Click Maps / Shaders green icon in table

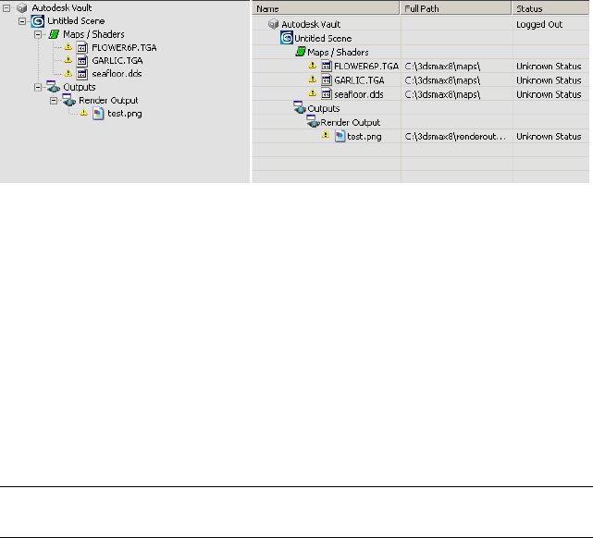click(x=301, y=52)
